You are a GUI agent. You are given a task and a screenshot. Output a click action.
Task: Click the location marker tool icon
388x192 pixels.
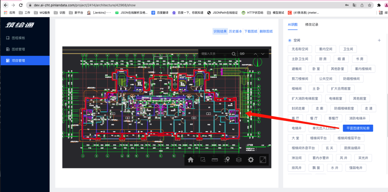(x=227, y=160)
